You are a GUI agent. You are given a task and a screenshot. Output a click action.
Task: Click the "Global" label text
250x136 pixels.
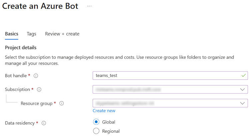click(109, 122)
